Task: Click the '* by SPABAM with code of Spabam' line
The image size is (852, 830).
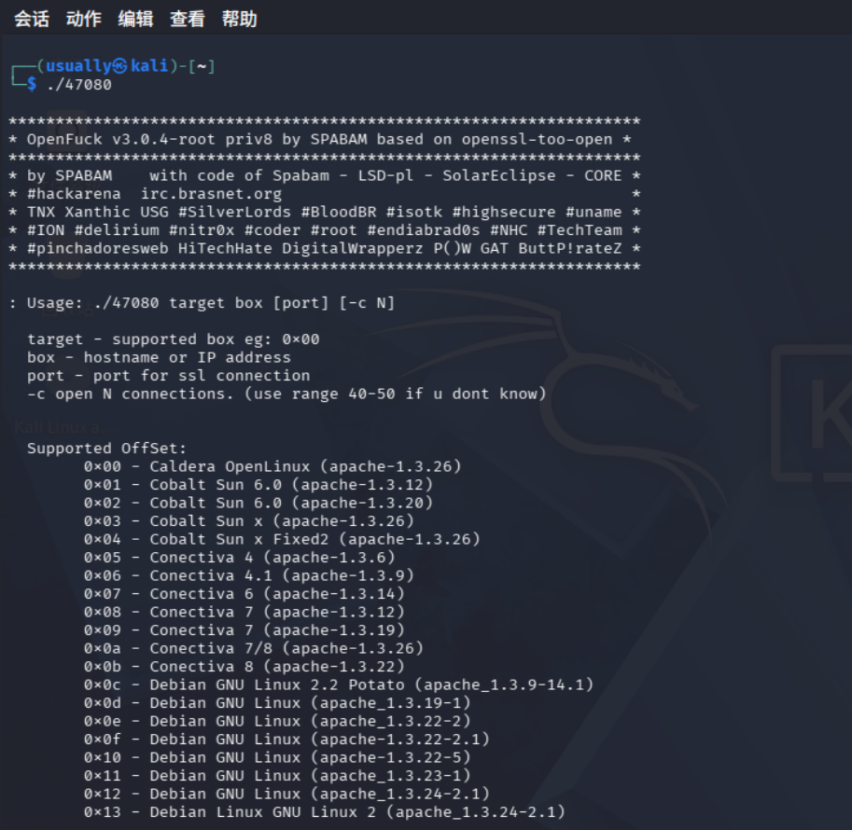Action: (325, 175)
